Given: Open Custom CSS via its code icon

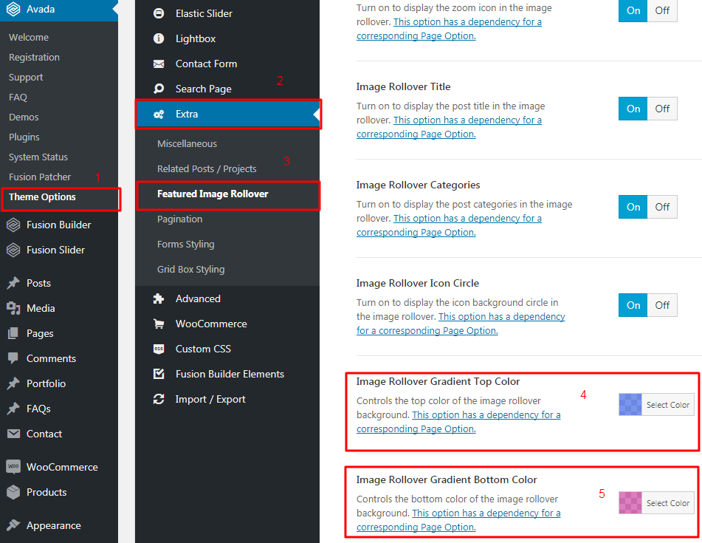Looking at the screenshot, I should 158,349.
